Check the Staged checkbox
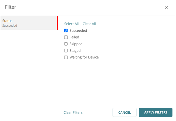 66,51
